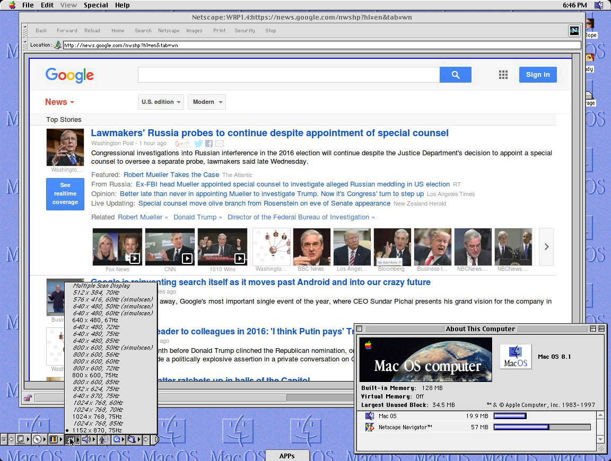
Task: Click the Location bookmark icon beside the URL
Action: pos(58,45)
